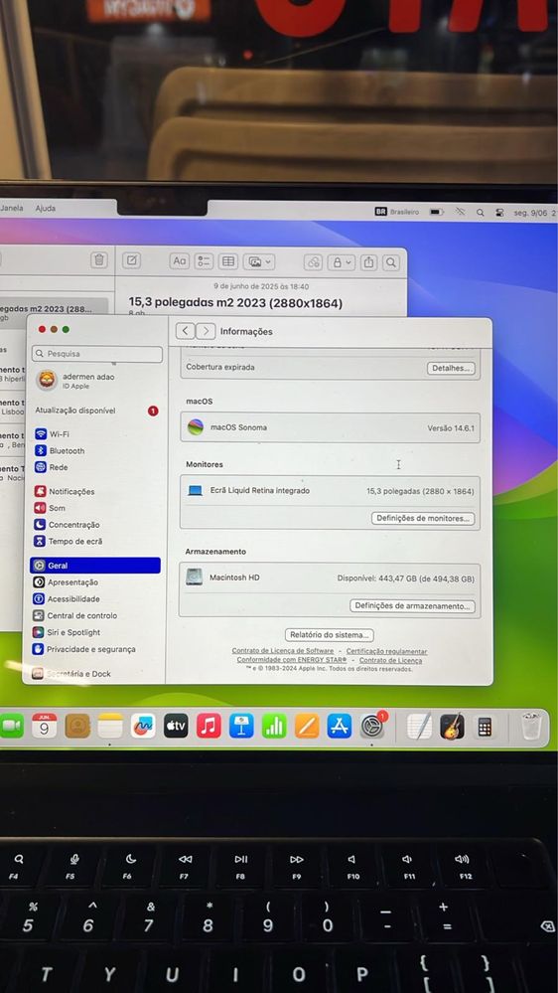Insert a table in Notes toolbar
Viewport: 558px width, 993px height.
pos(228,260)
